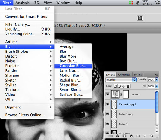Create new adjustment layer icon
Screen dimensions: 161x140
pyautogui.click(x=132, y=136)
